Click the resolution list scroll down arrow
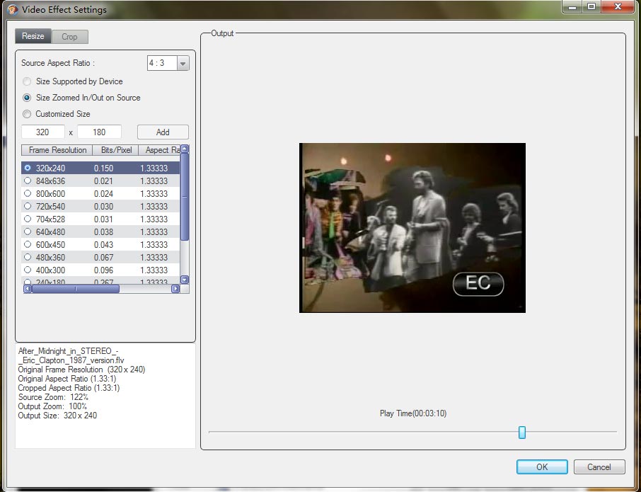 coord(185,280)
